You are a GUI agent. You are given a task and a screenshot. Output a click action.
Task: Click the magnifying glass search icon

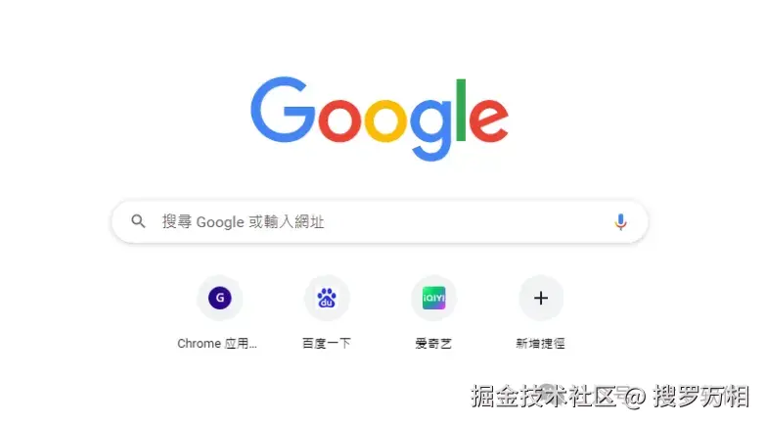pyautogui.click(x=138, y=221)
